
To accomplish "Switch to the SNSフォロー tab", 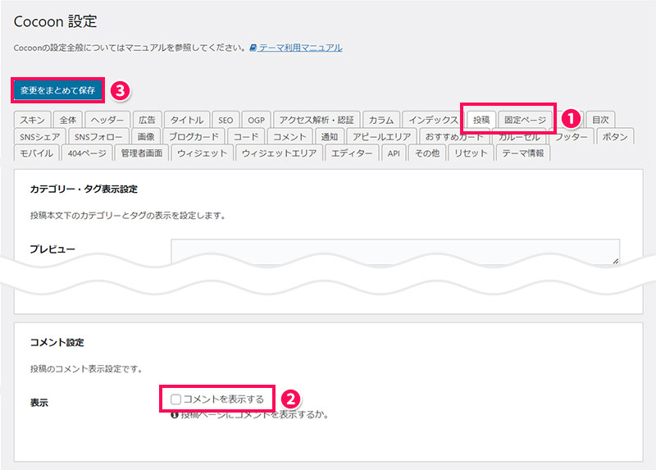I will [x=98, y=137].
